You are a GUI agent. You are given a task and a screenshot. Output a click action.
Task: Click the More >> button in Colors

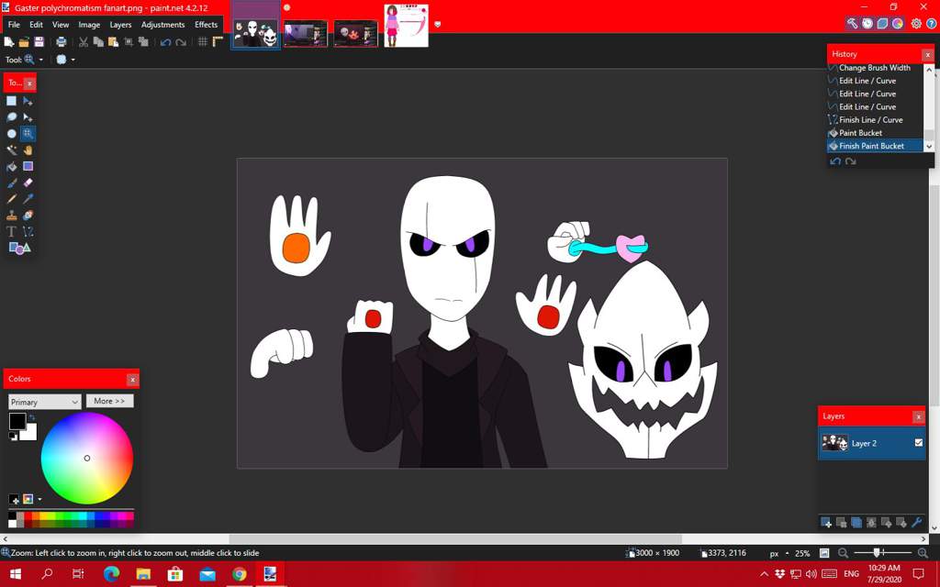pyautogui.click(x=110, y=401)
